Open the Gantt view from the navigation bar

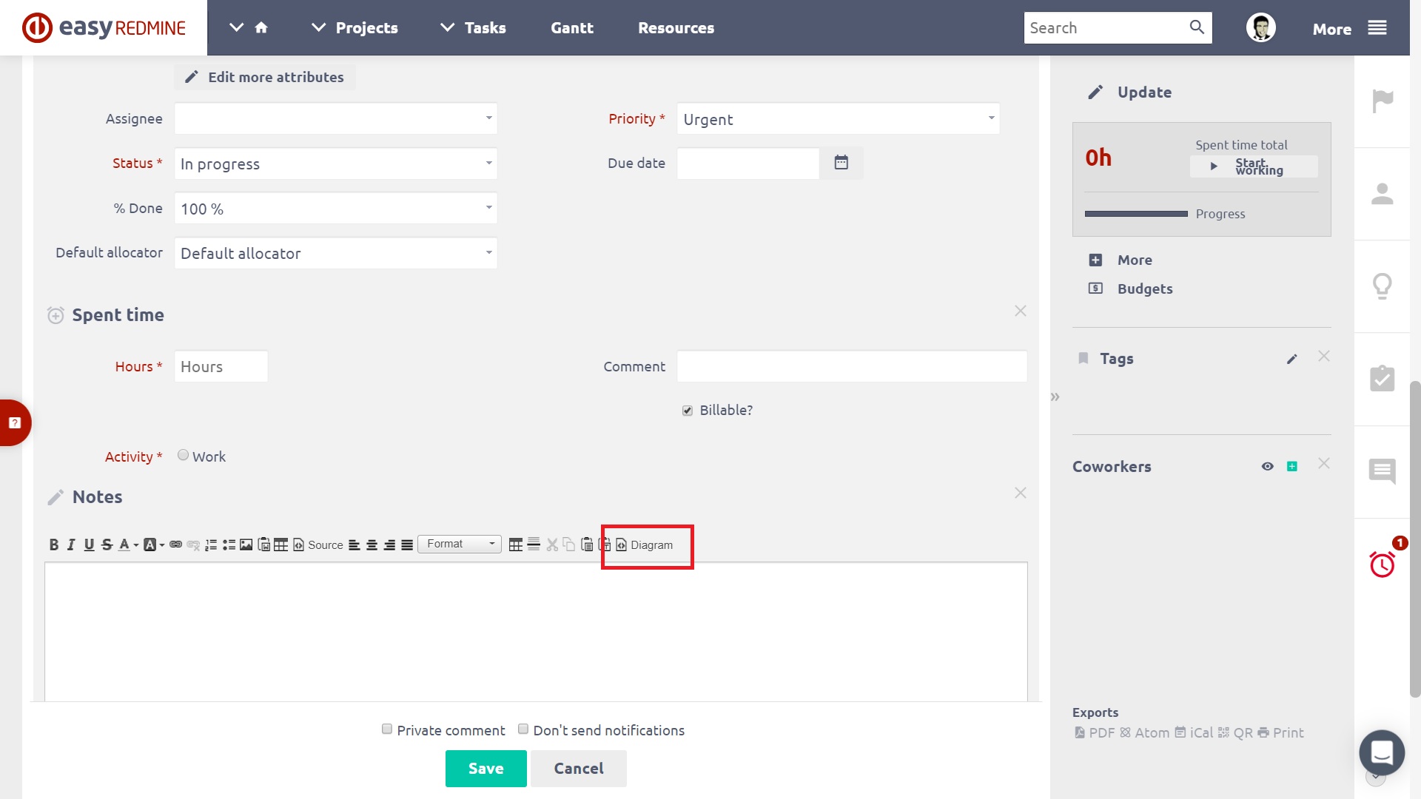point(571,27)
